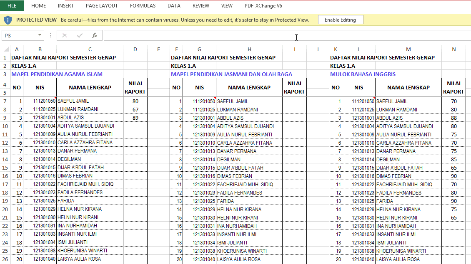This screenshot has height=264, width=471.
Task: Open the FILE menu
Action: 12,5
